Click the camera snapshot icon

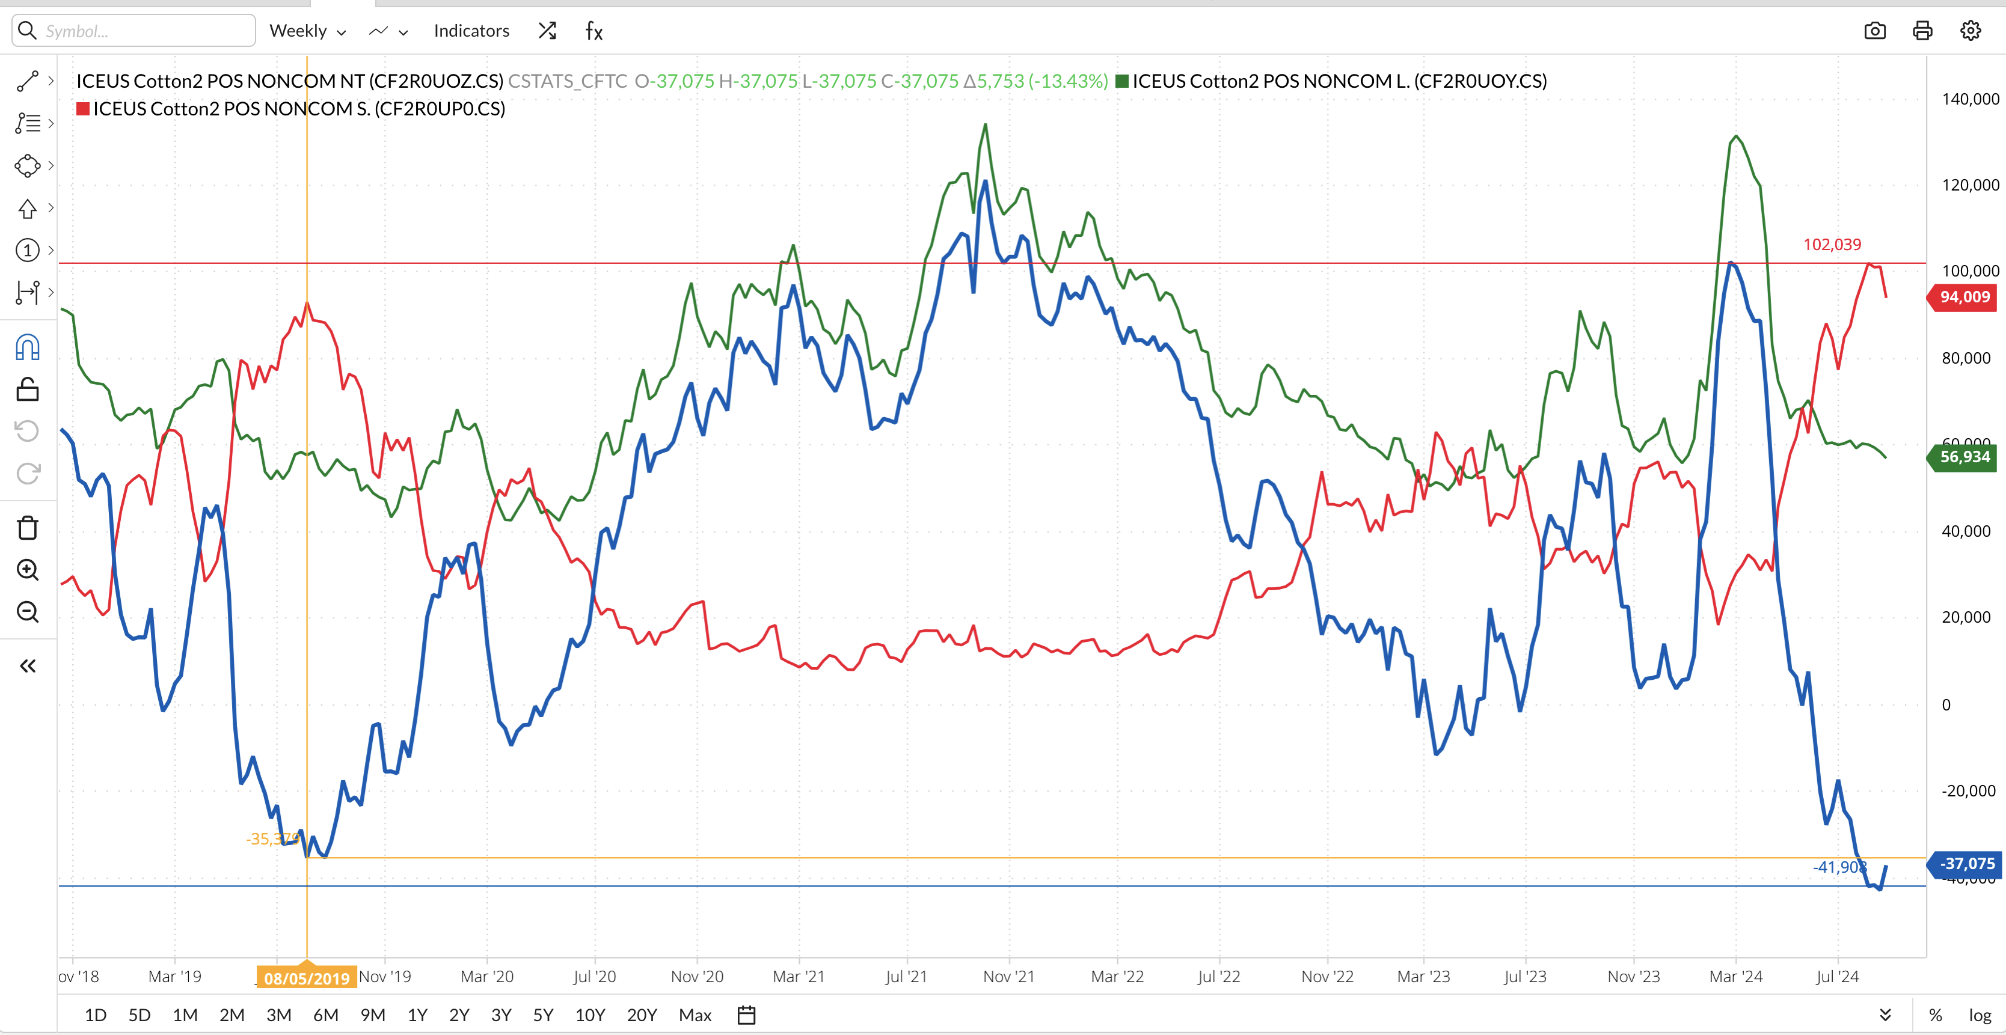click(1874, 31)
